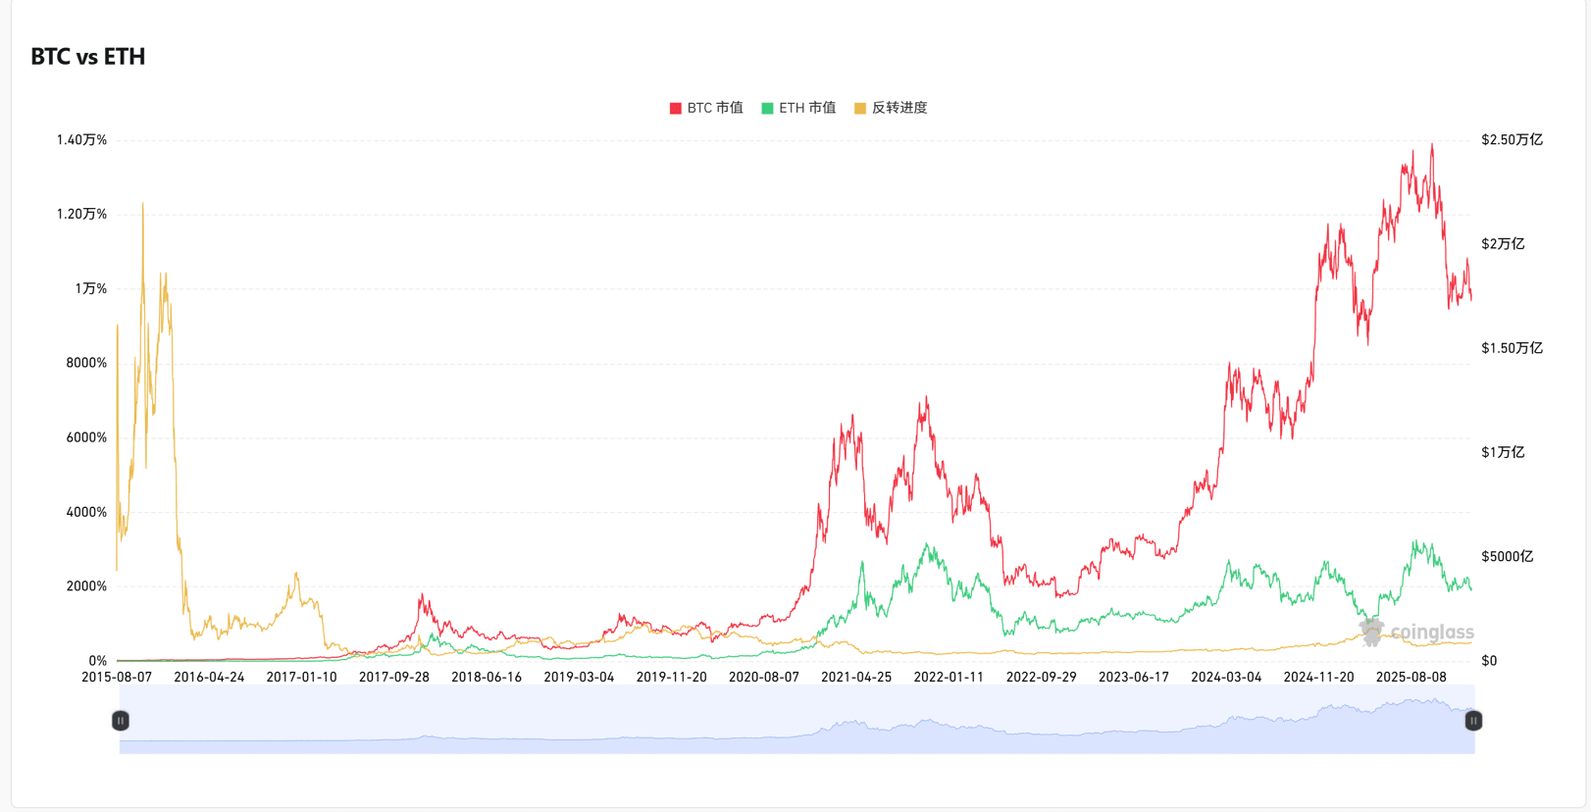Select the 2020-08-07 date on the axis
This screenshot has height=812, width=1591.
tap(764, 677)
